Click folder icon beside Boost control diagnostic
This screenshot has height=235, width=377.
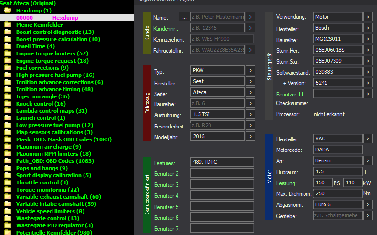point(8,32)
